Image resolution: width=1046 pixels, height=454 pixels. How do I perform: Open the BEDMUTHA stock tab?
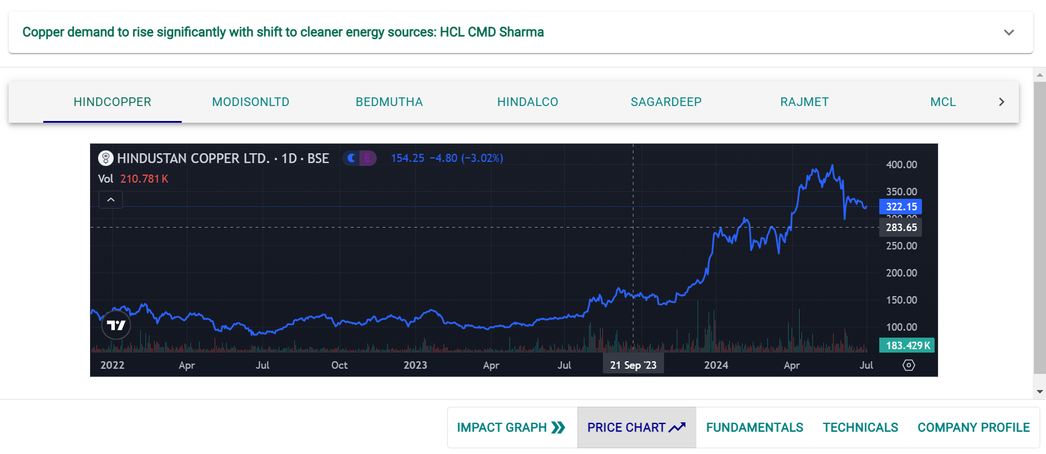(x=389, y=102)
